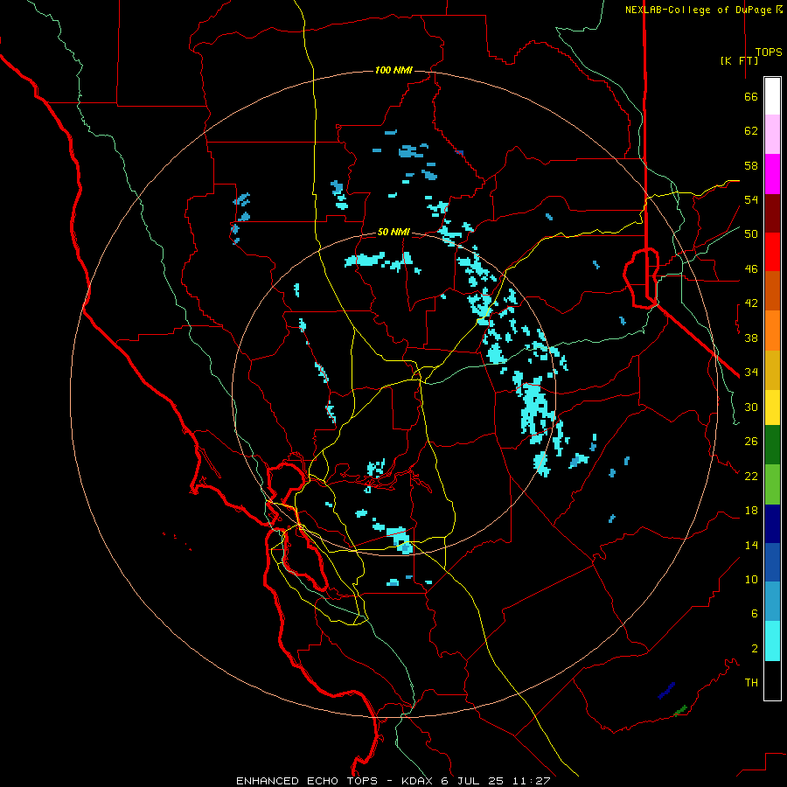Click the magenta 58 color band
Image resolution: width=787 pixels, height=787 pixels.
point(772,174)
